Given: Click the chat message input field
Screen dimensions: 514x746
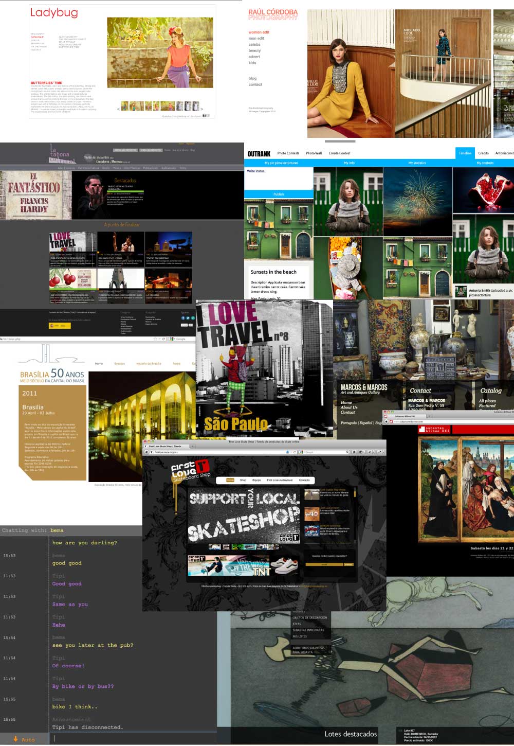Looking at the screenshot, I should coord(134,739).
